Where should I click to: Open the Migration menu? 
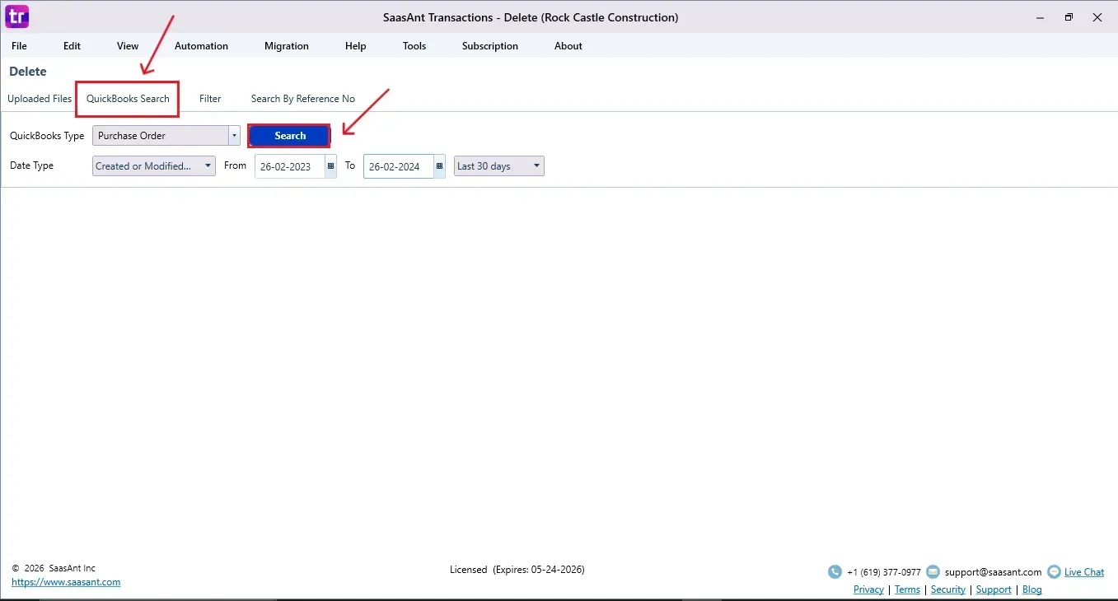pyautogui.click(x=286, y=46)
